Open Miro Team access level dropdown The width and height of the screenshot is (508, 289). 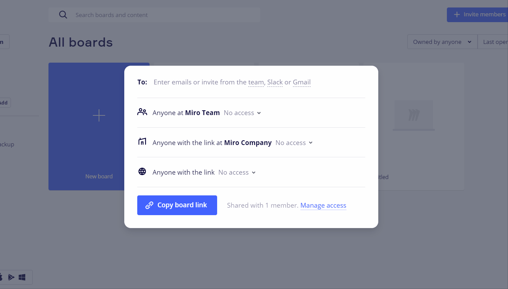coord(242,113)
